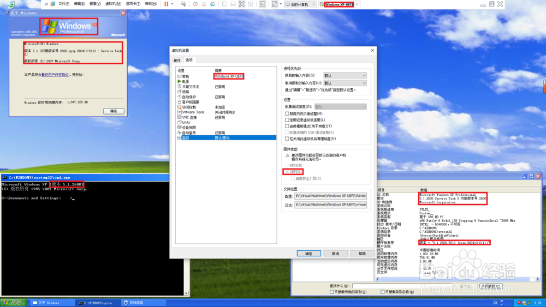Click the thumbnail bar toggle toolbar icon
The height and width of the screenshot is (307, 546).
point(233,4)
